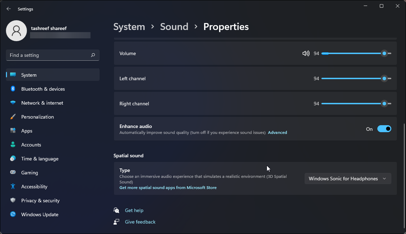Click the Windows Update sync icon
Viewport: 406px width, 234px height.
pos(13,214)
